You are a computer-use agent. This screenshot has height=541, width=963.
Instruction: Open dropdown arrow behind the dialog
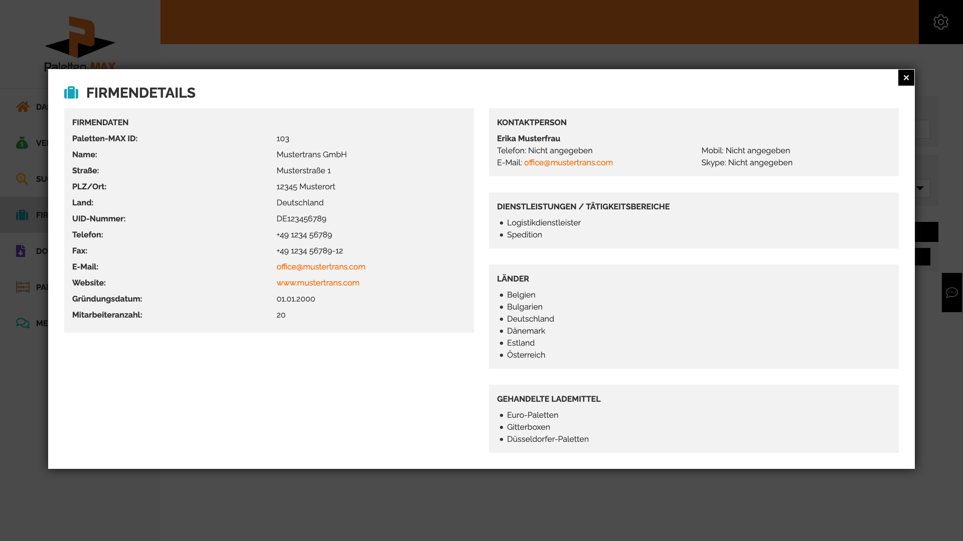coord(919,188)
